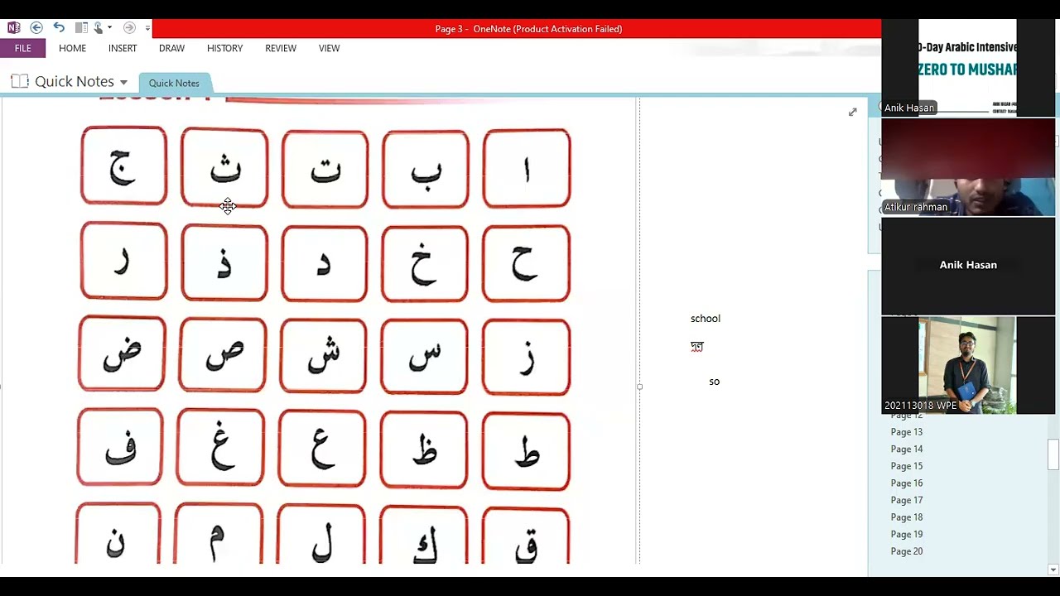Screen dimensions: 1060x596
Task: Click the Arabic letter Seen card
Action: (424, 356)
